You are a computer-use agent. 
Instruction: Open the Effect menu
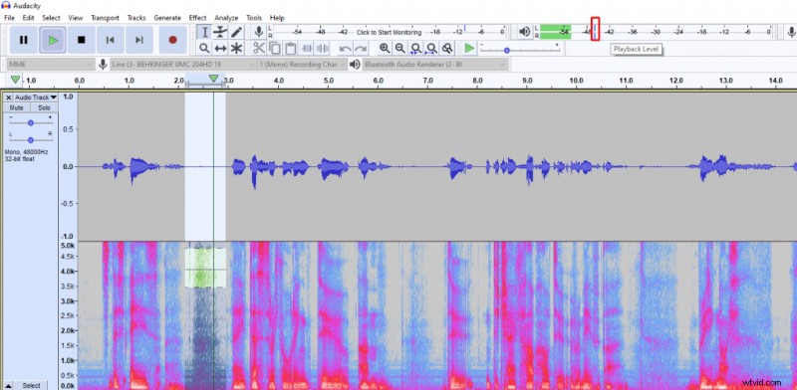(197, 18)
